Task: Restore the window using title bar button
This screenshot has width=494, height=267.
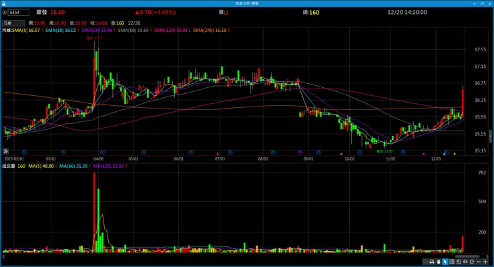Action: coord(482,3)
